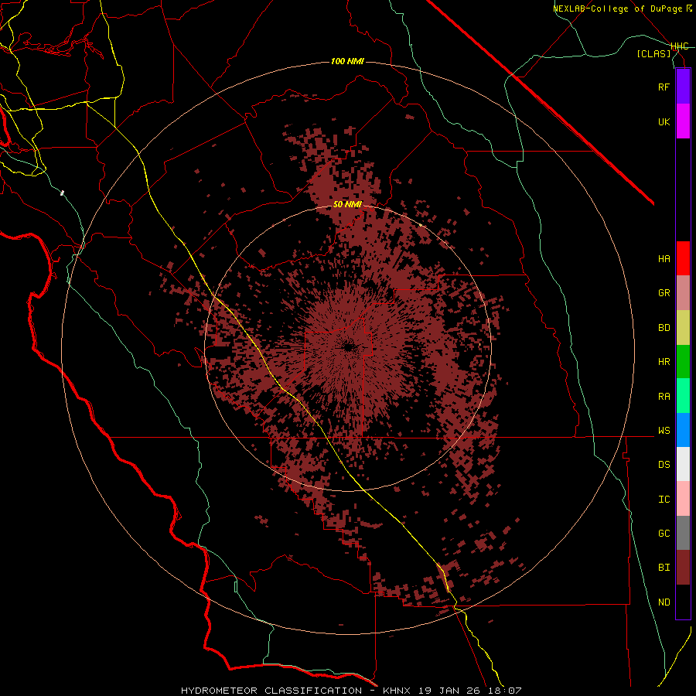Click the ND legend label

(x=664, y=602)
